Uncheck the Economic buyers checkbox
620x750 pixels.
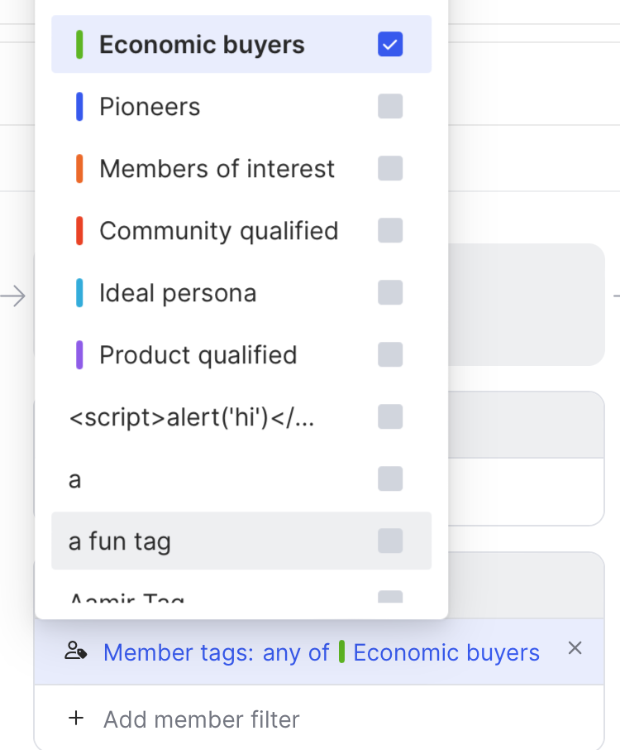point(390,45)
